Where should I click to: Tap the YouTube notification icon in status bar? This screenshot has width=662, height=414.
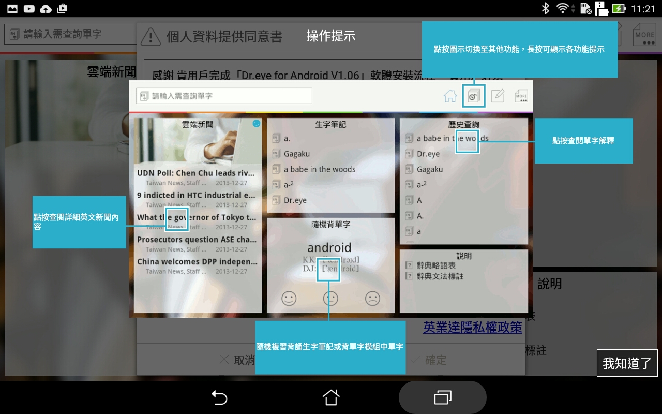(x=29, y=8)
